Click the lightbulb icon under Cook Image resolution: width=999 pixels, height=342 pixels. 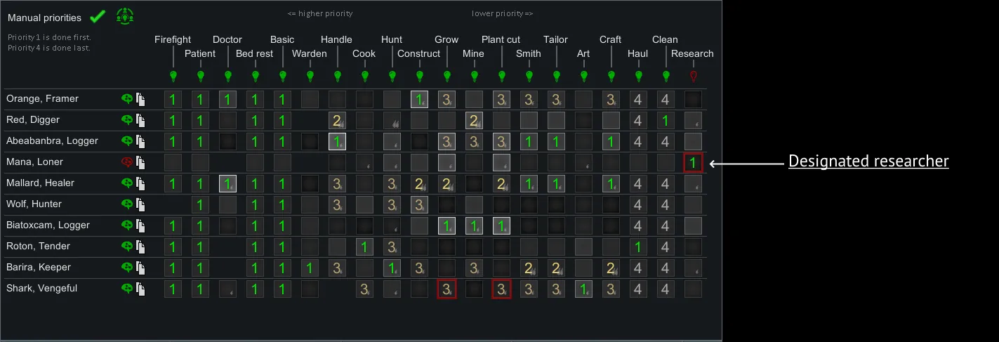tap(364, 75)
